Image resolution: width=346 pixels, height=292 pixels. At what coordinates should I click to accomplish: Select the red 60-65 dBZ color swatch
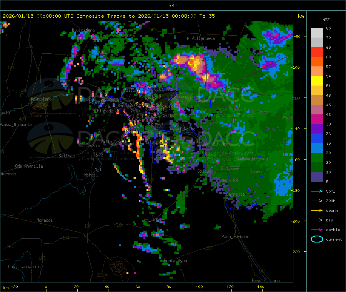coord(317,52)
